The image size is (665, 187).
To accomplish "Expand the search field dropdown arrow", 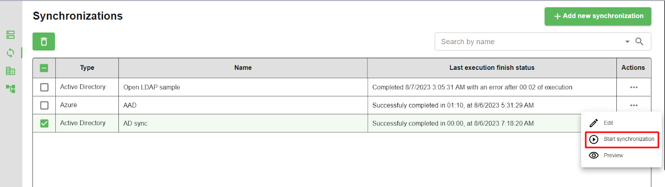I will click(x=627, y=42).
